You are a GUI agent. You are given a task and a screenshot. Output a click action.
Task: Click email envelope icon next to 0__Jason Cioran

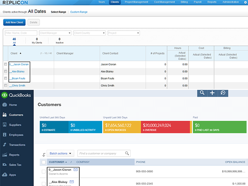[76, 169]
